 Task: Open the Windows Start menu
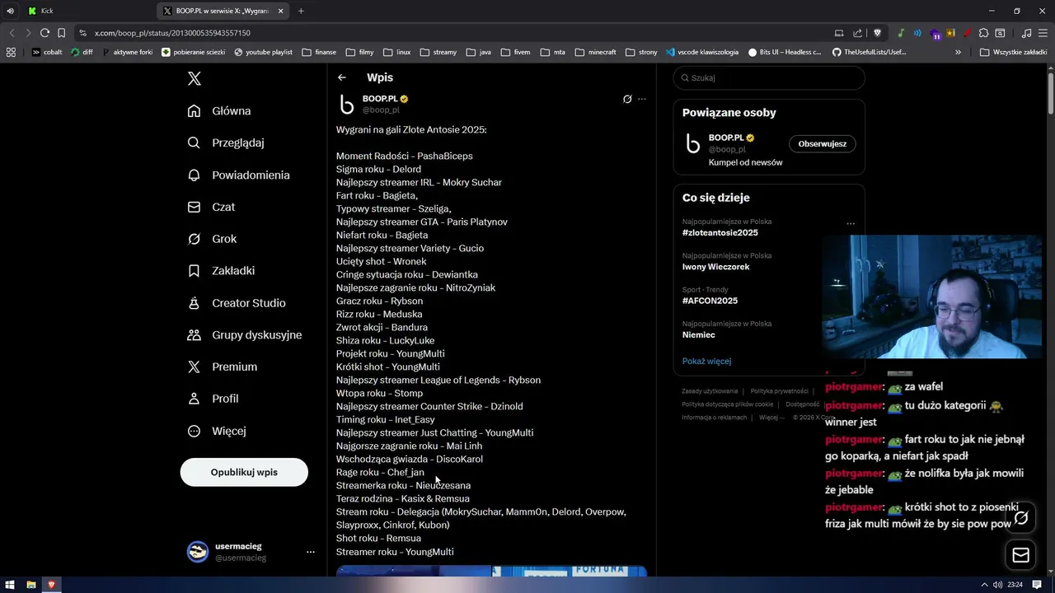pyautogui.click(x=10, y=585)
